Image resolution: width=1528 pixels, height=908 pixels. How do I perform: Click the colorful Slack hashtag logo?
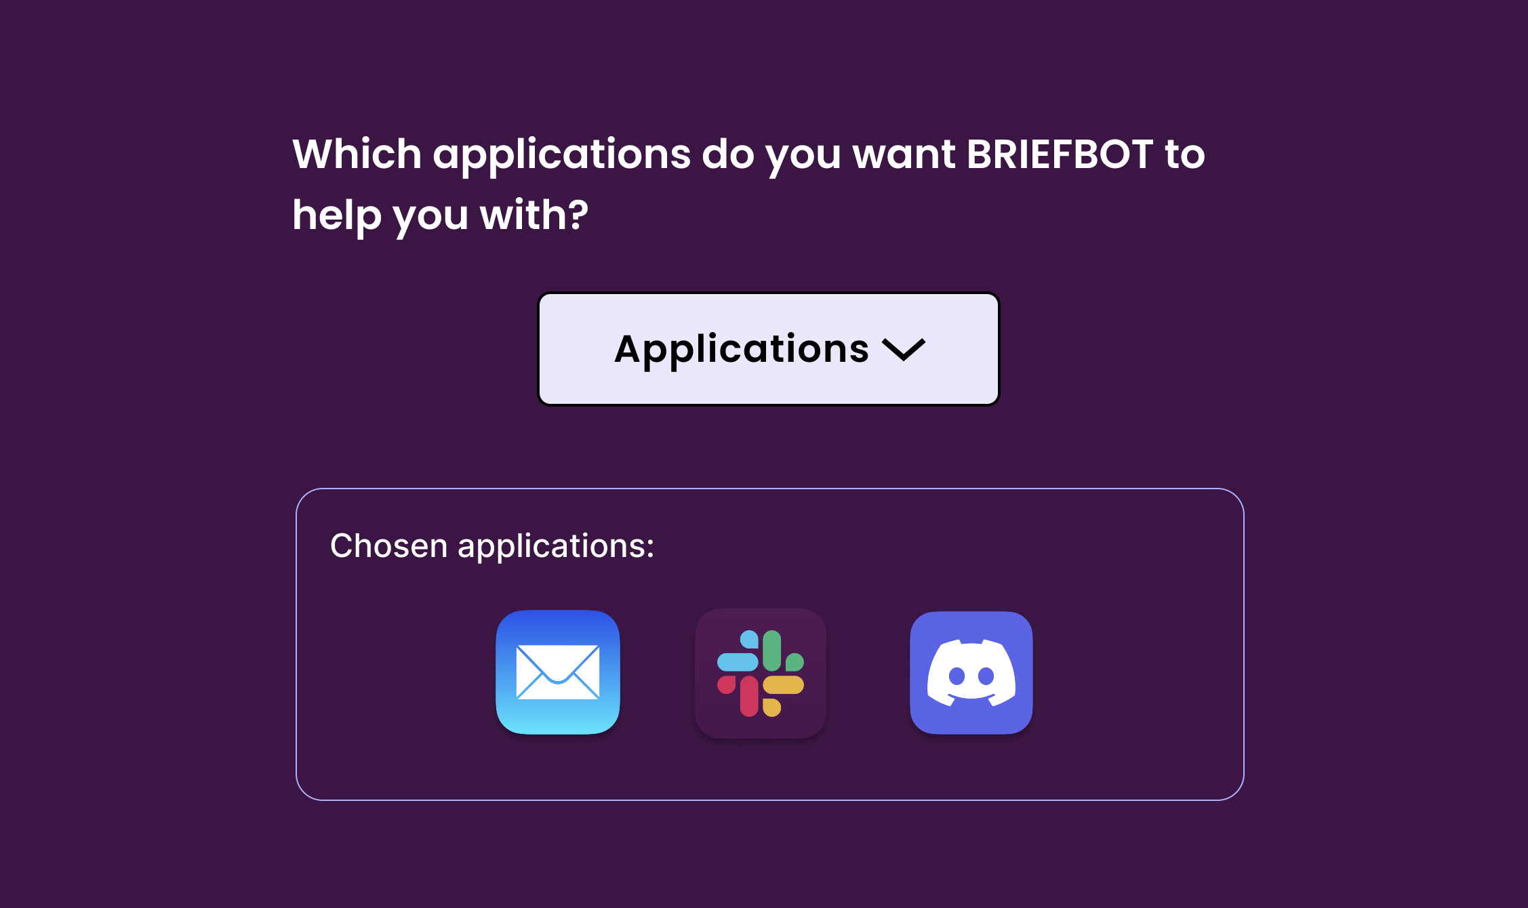point(761,673)
